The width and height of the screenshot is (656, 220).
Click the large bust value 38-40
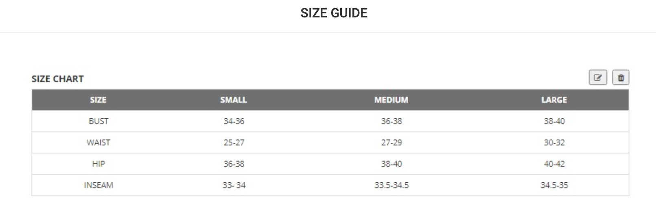click(x=554, y=121)
